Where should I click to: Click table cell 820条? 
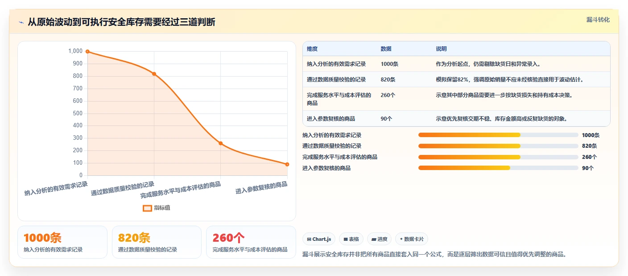pos(388,80)
